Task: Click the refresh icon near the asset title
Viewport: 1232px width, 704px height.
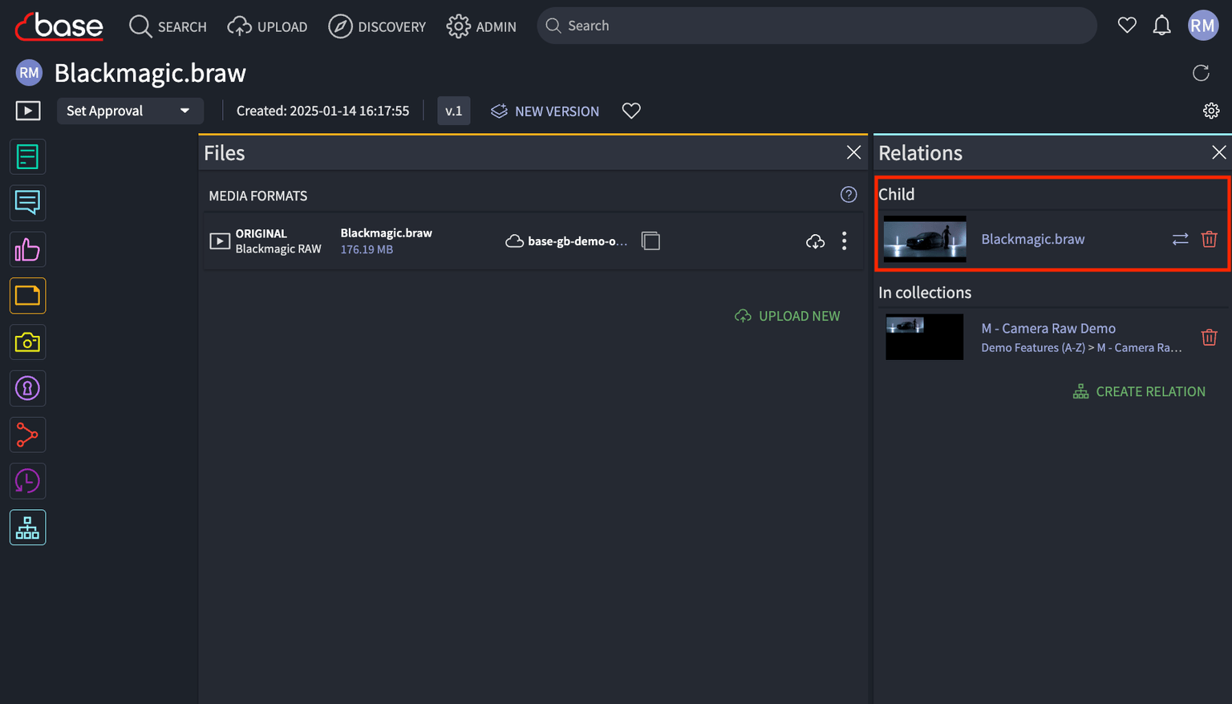Action: [x=1201, y=73]
